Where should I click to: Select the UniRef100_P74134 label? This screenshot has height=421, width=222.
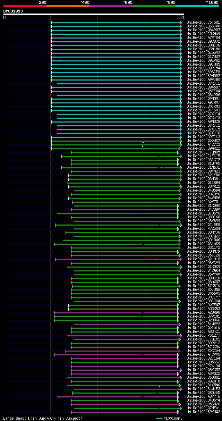pos(203,366)
